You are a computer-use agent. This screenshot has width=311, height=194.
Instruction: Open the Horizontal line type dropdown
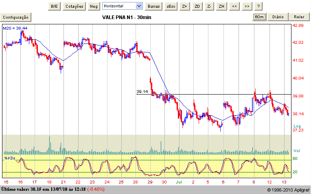(x=123, y=6)
